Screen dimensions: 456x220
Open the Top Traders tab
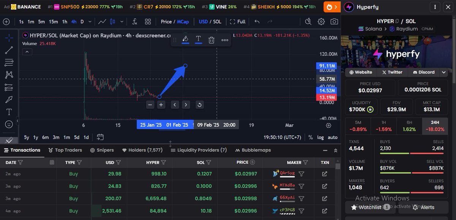[65, 150]
